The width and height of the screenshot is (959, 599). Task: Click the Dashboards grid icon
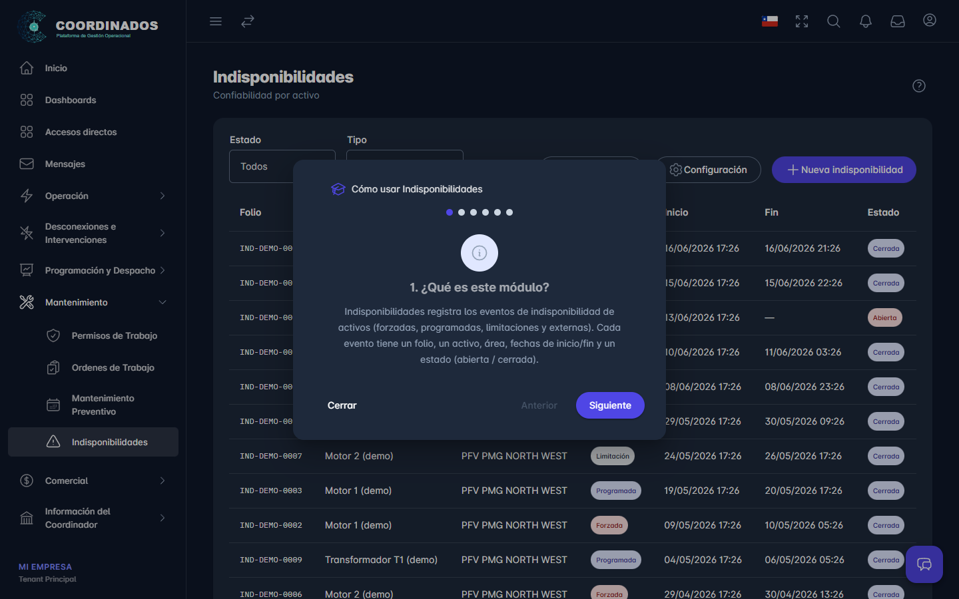click(x=27, y=100)
